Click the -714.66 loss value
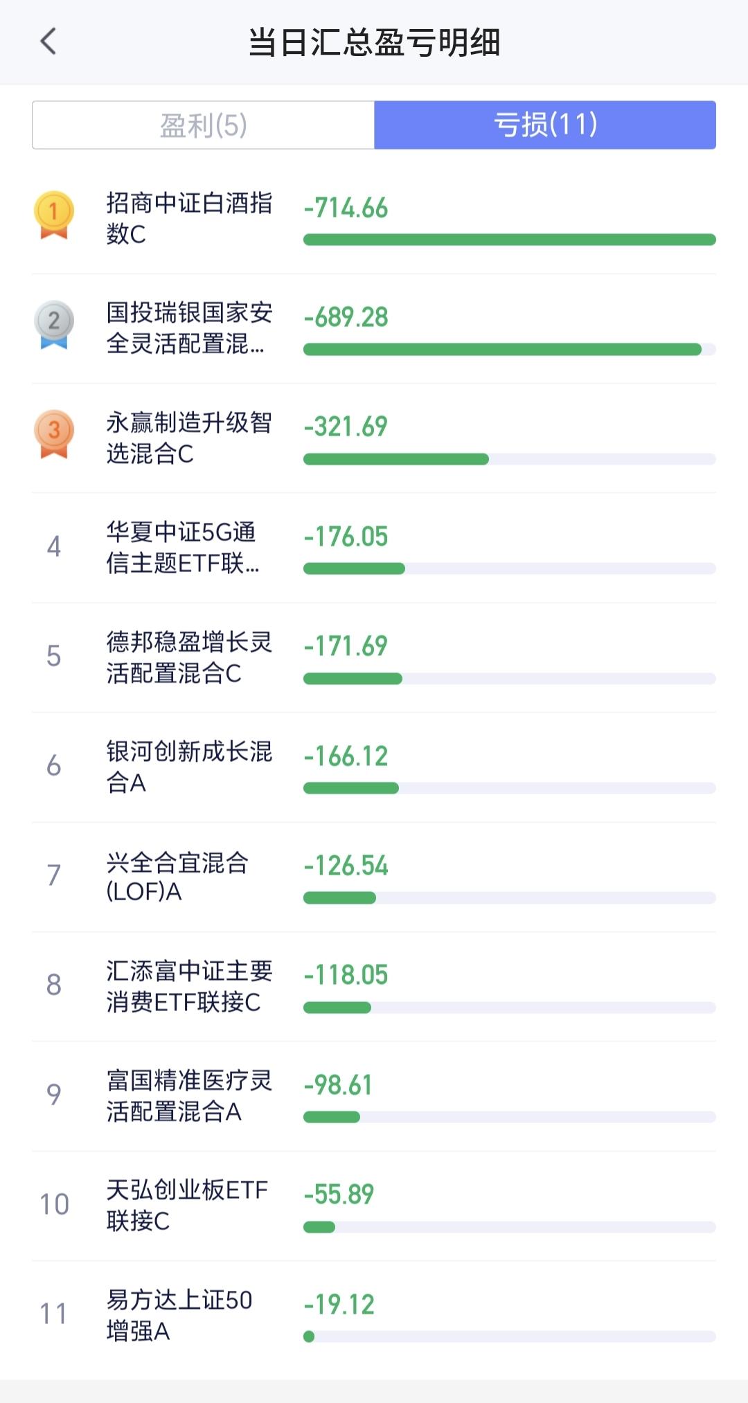Viewport: 748px width, 1403px height. click(346, 208)
